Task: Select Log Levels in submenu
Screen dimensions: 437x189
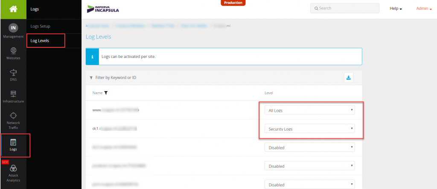Action: 40,41
